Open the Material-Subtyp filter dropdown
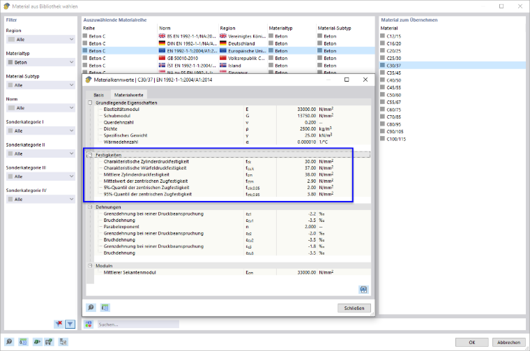This screenshot has height=351, width=530. (40, 85)
